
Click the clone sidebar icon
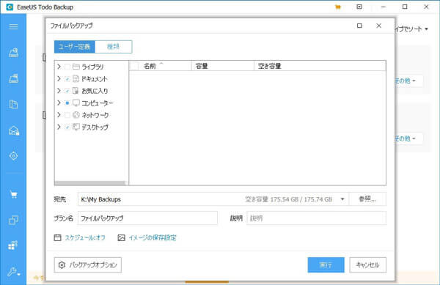coord(13,220)
